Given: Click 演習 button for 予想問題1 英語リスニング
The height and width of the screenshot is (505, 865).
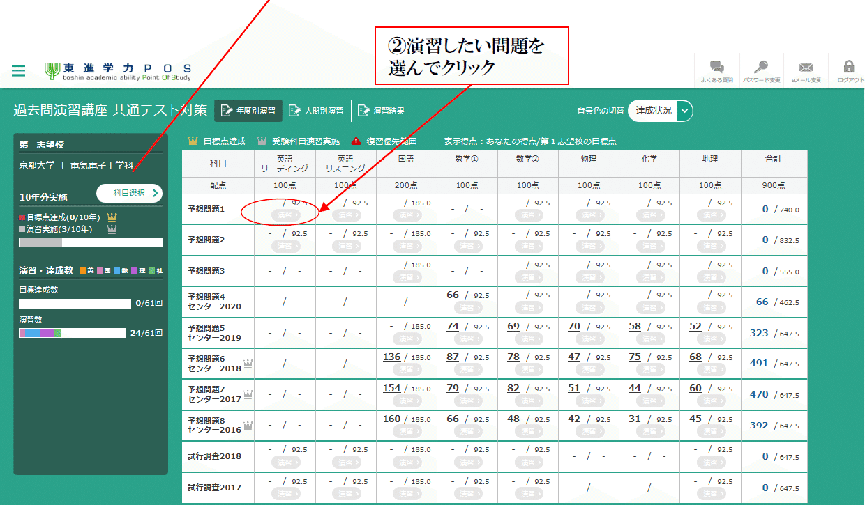Looking at the screenshot, I should pos(348,215).
